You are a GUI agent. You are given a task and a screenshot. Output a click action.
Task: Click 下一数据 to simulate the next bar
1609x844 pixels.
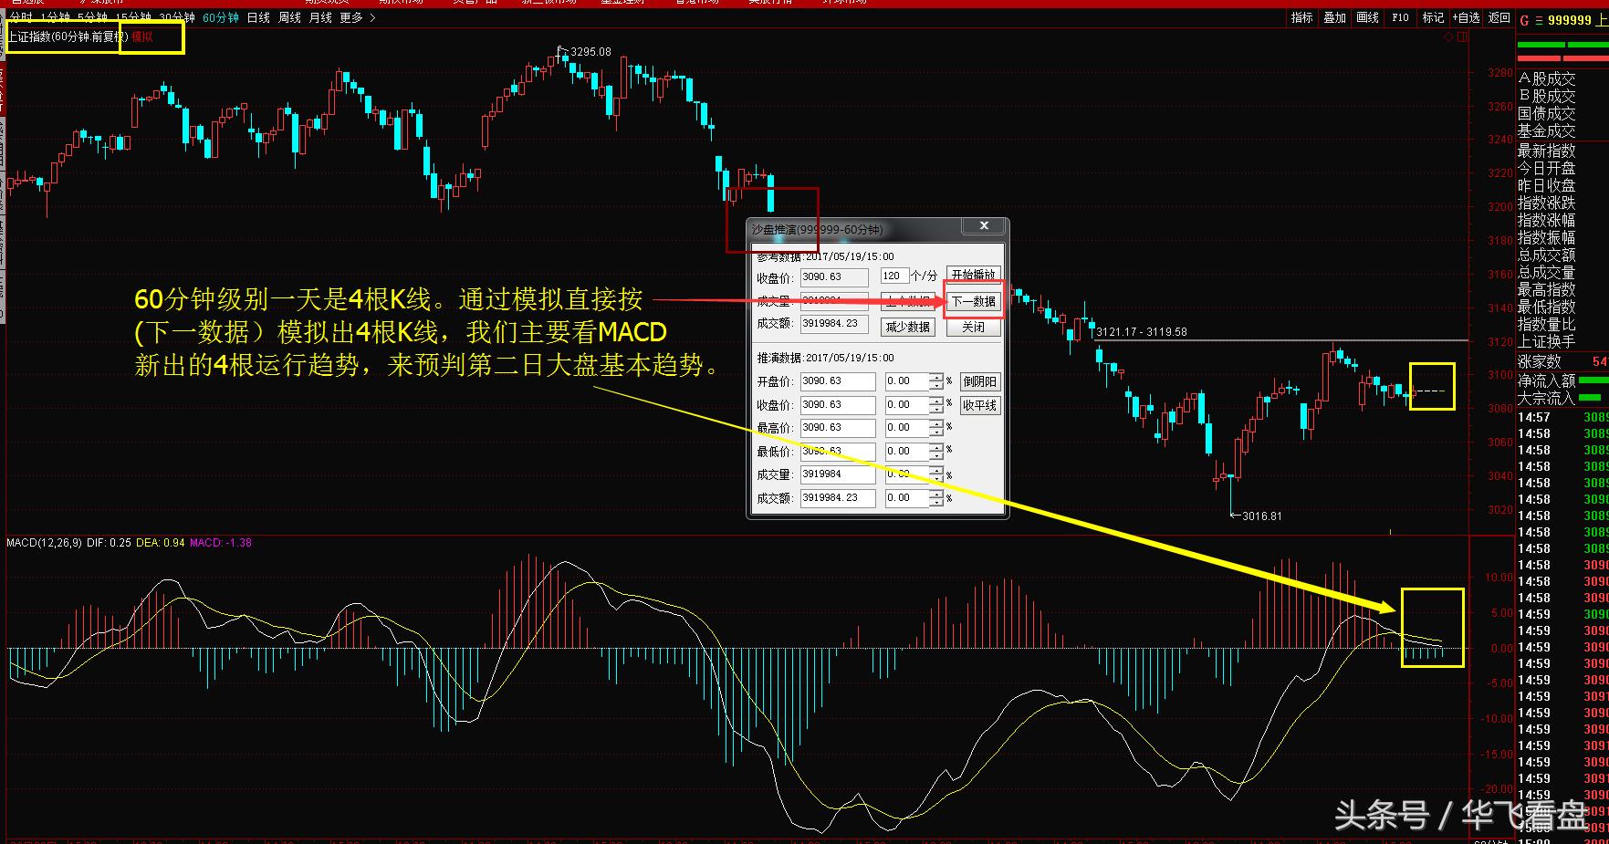click(974, 302)
